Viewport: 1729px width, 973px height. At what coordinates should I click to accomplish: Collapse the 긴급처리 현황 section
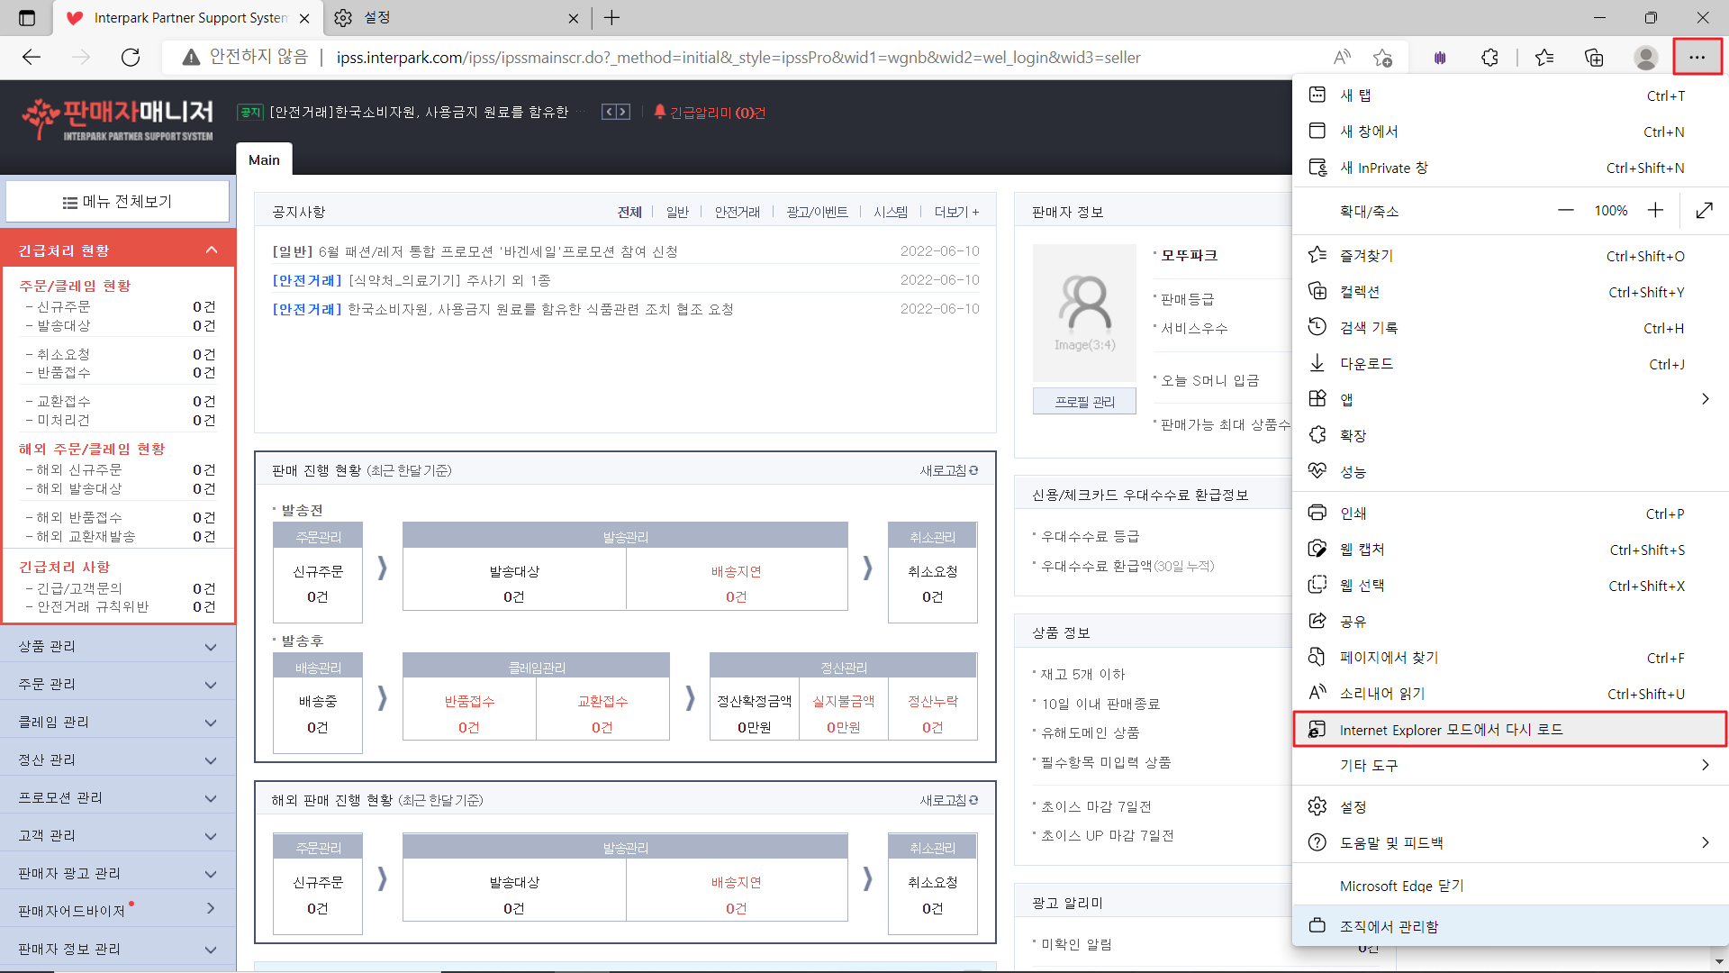coord(212,250)
